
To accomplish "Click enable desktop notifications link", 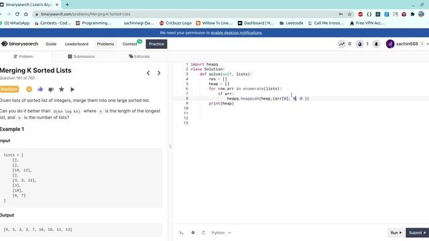I will (x=236, y=33).
